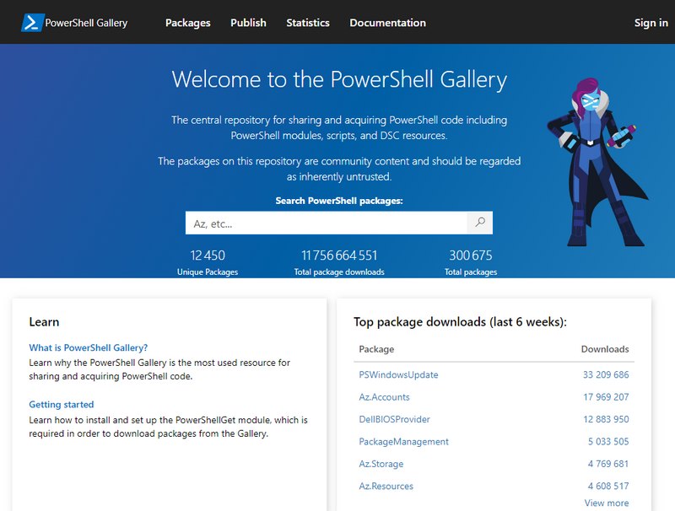The width and height of the screenshot is (675, 511).
Task: Go to the Publish page
Action: [x=248, y=23]
